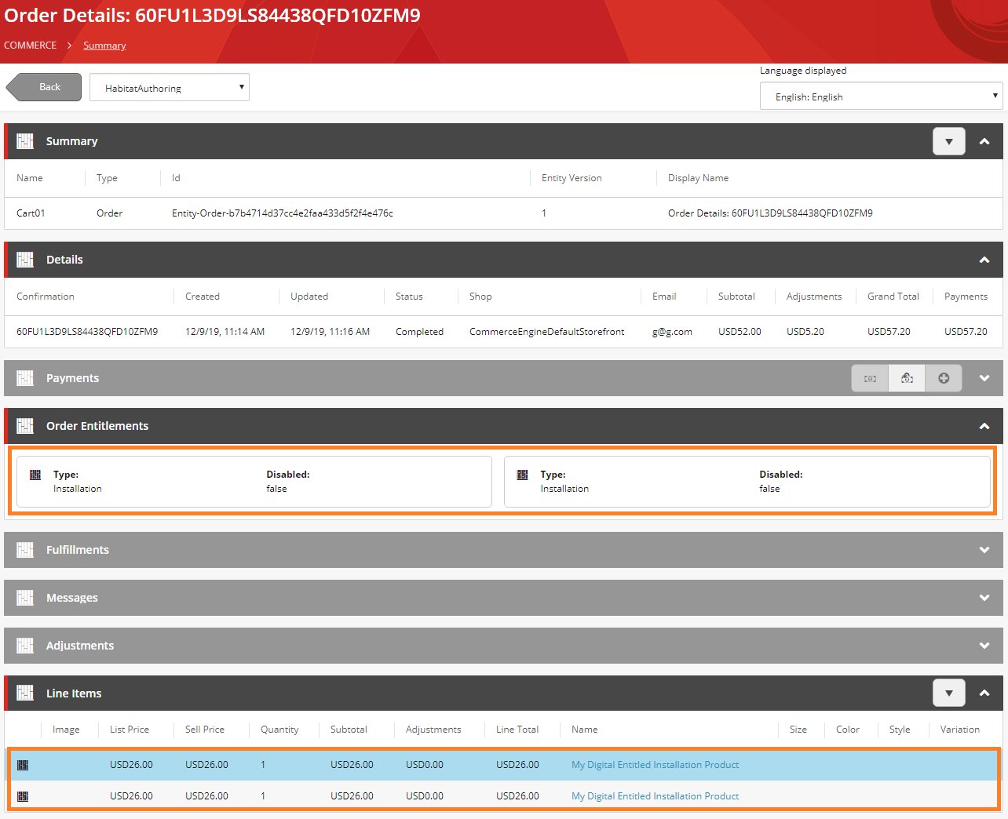Click the Summary panel header icon
This screenshot has height=819, width=1008.
pos(24,141)
